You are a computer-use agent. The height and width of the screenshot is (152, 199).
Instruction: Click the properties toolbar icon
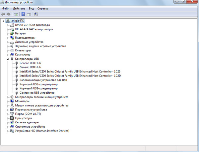click(29, 14)
